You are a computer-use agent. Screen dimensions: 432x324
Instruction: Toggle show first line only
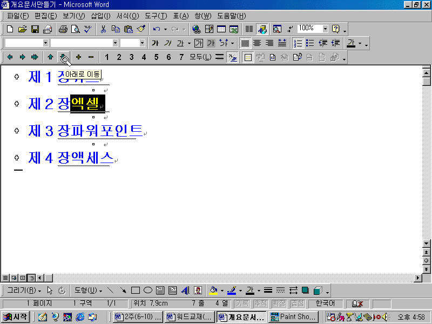tap(220, 57)
